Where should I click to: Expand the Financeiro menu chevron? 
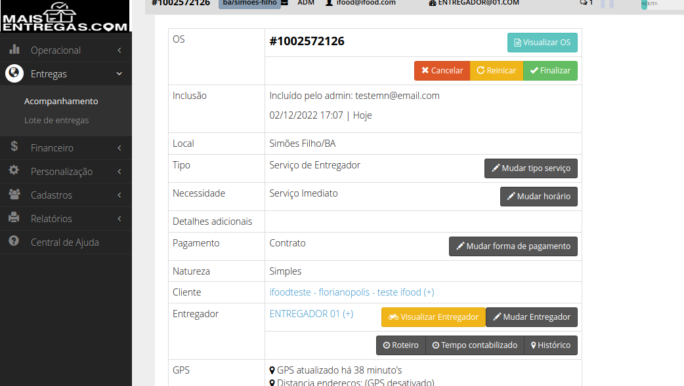point(119,147)
